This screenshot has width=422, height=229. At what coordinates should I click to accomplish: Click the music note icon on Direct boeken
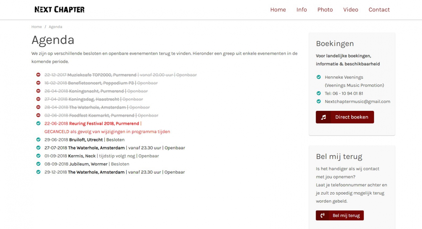(323, 117)
